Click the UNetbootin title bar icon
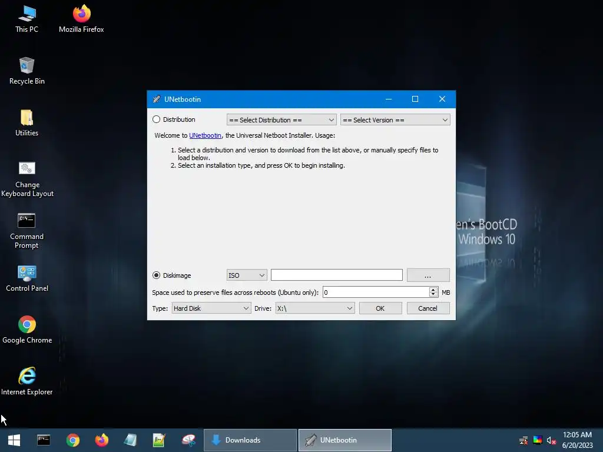603x452 pixels. [x=157, y=99]
